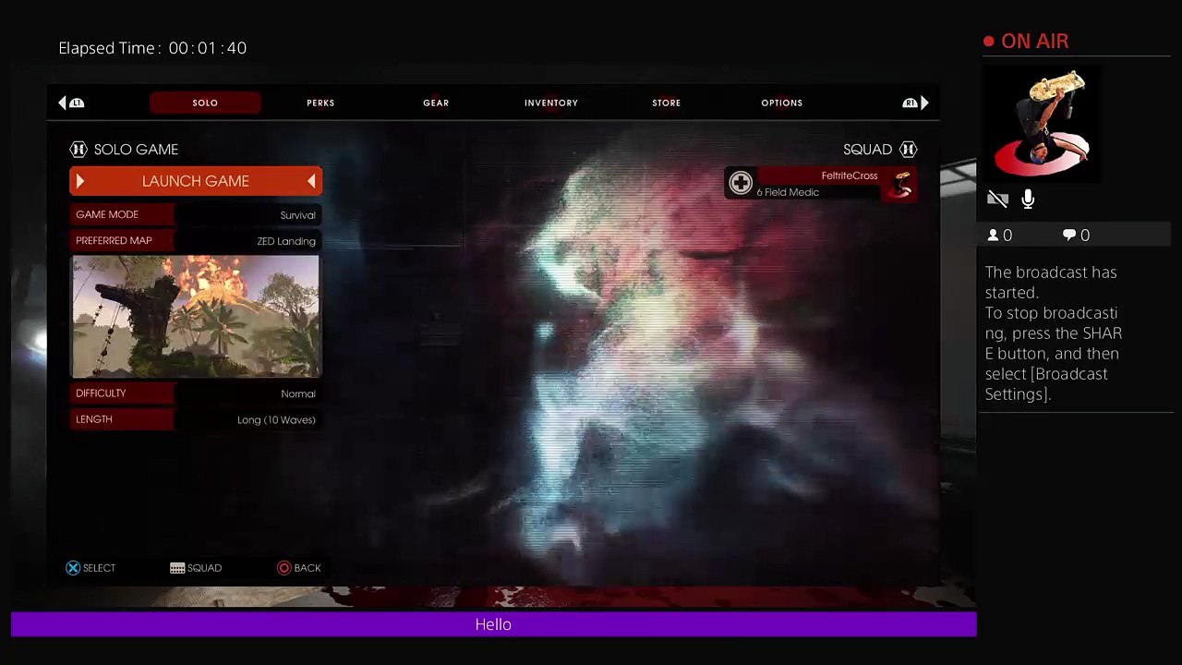This screenshot has width=1182, height=665.
Task: Click the circle button BACK prompt
Action: [299, 568]
